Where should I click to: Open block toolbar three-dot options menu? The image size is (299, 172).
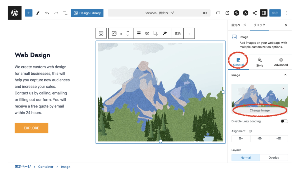pyautogui.click(x=189, y=33)
